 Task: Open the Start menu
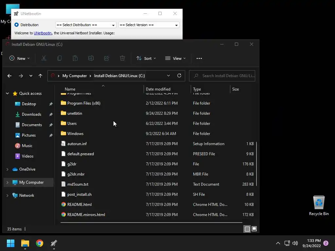(x=10, y=243)
